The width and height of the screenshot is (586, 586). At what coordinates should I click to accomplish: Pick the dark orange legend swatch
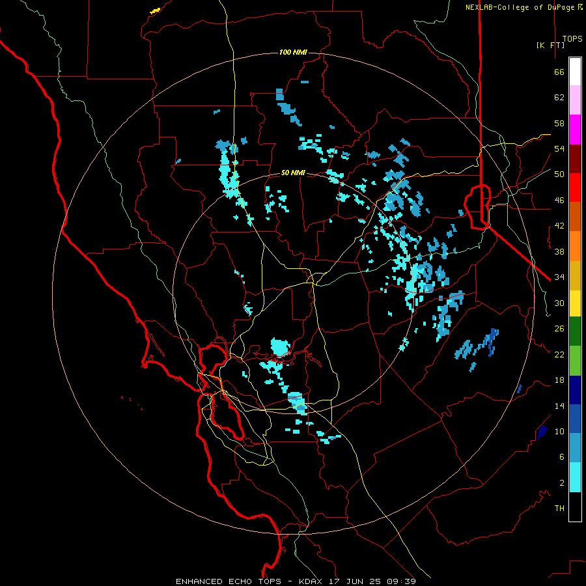click(575, 216)
